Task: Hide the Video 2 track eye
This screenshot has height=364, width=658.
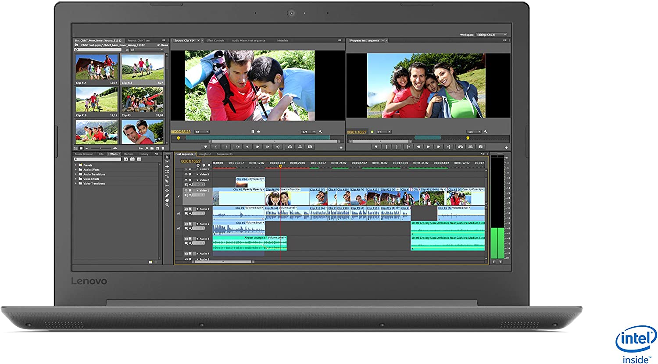Action: click(x=186, y=180)
